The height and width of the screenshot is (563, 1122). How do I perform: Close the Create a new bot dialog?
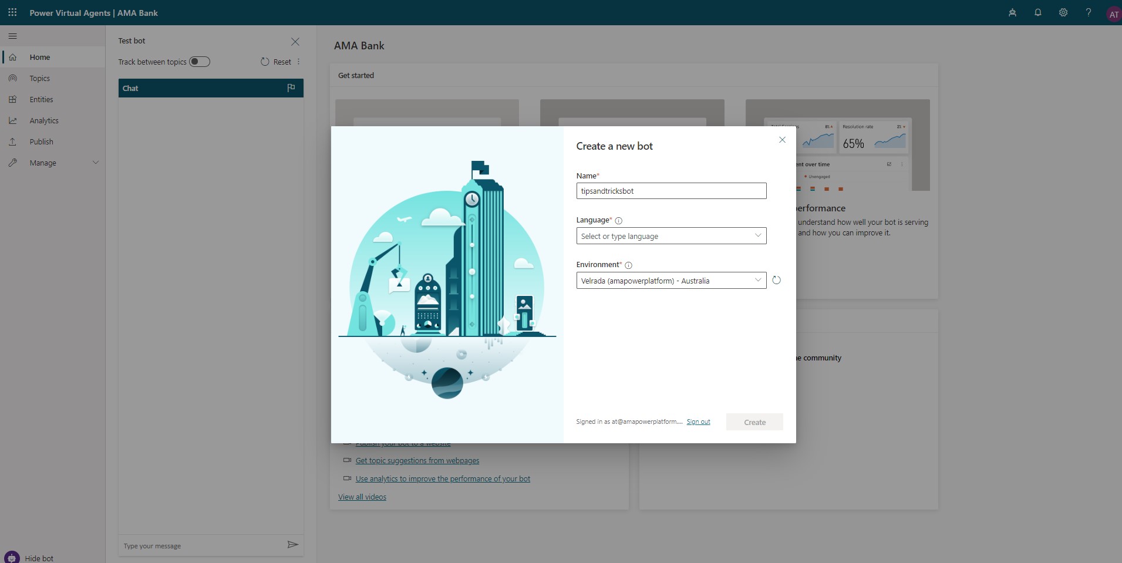(x=782, y=140)
